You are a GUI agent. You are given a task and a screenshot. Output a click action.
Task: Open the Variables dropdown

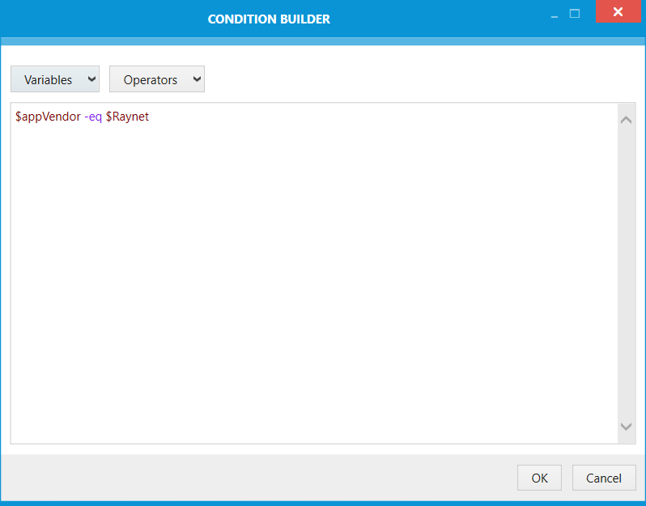point(55,79)
